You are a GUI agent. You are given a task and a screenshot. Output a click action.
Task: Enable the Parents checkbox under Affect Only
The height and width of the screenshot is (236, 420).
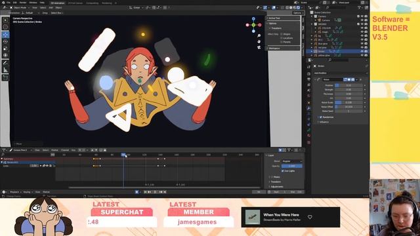[282, 42]
